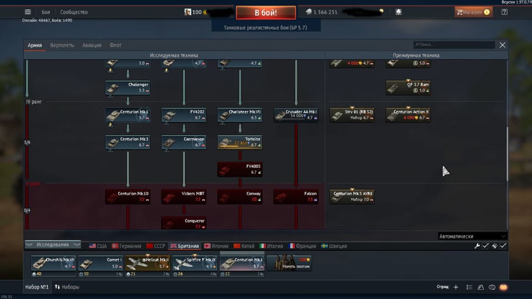Select premium Centurion Mk.5 AVRE card
The image size is (532, 299).
point(352,197)
